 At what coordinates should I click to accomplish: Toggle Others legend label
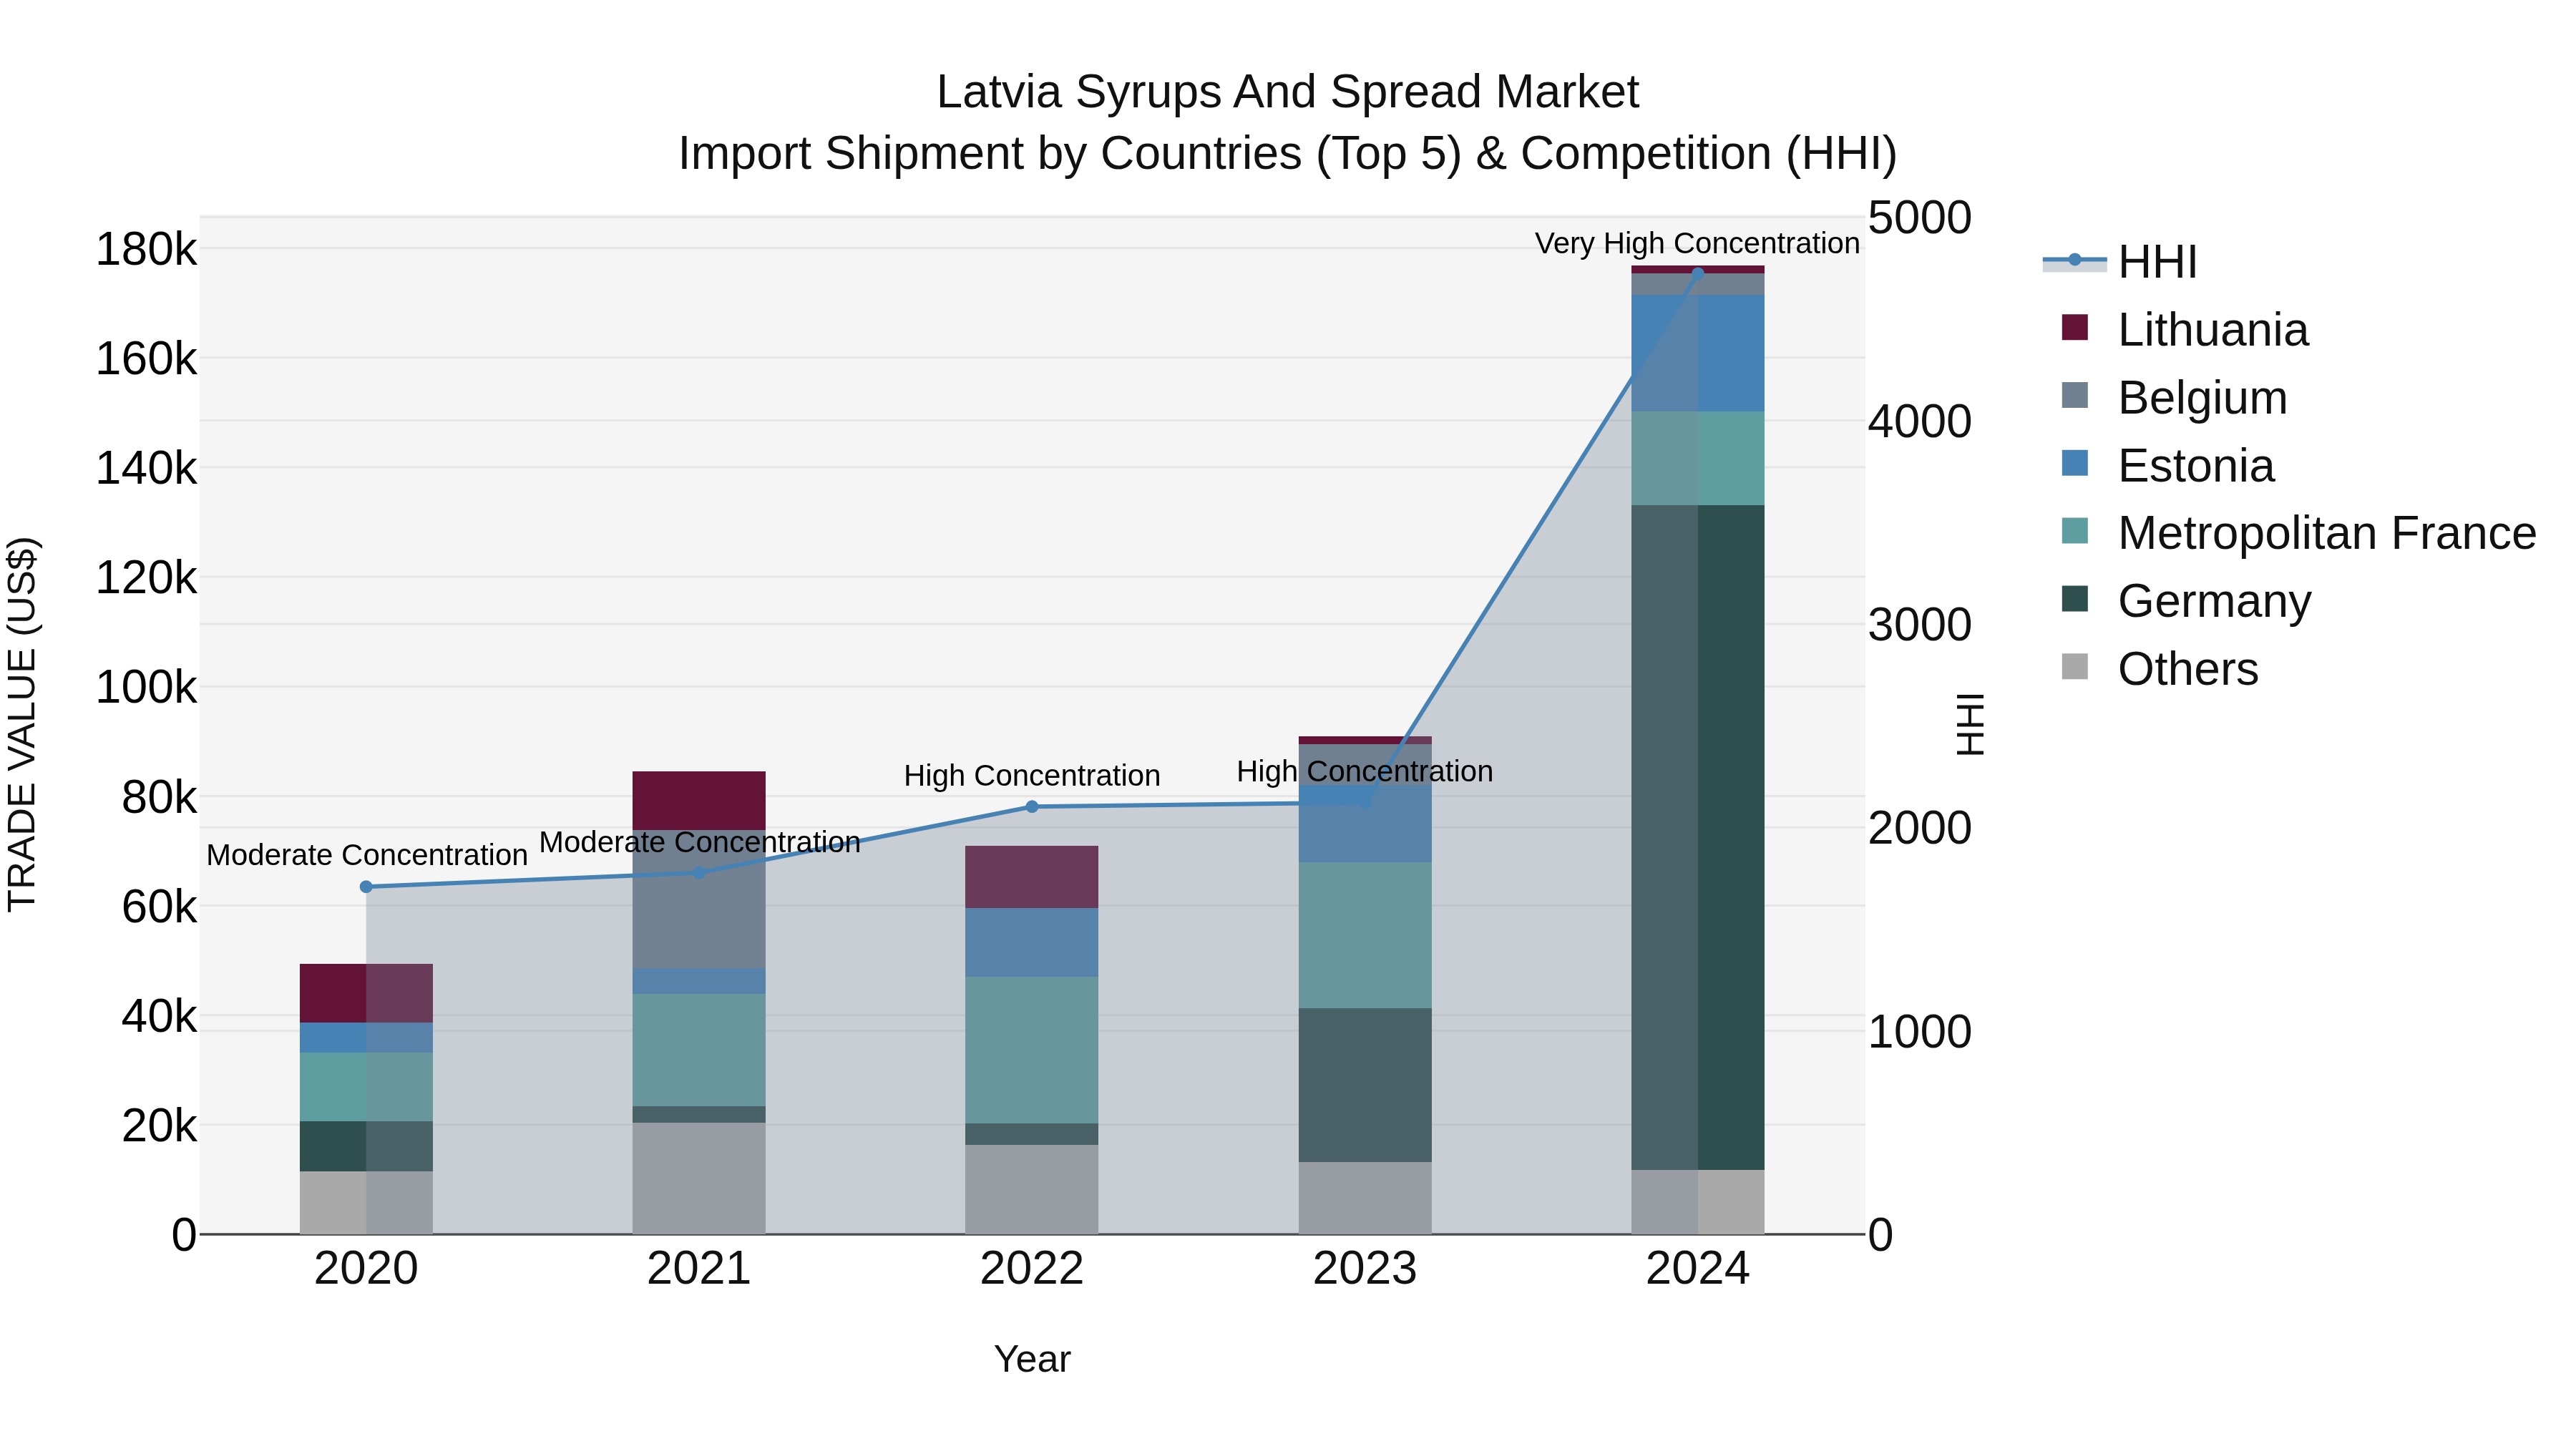pyautogui.click(x=2188, y=669)
